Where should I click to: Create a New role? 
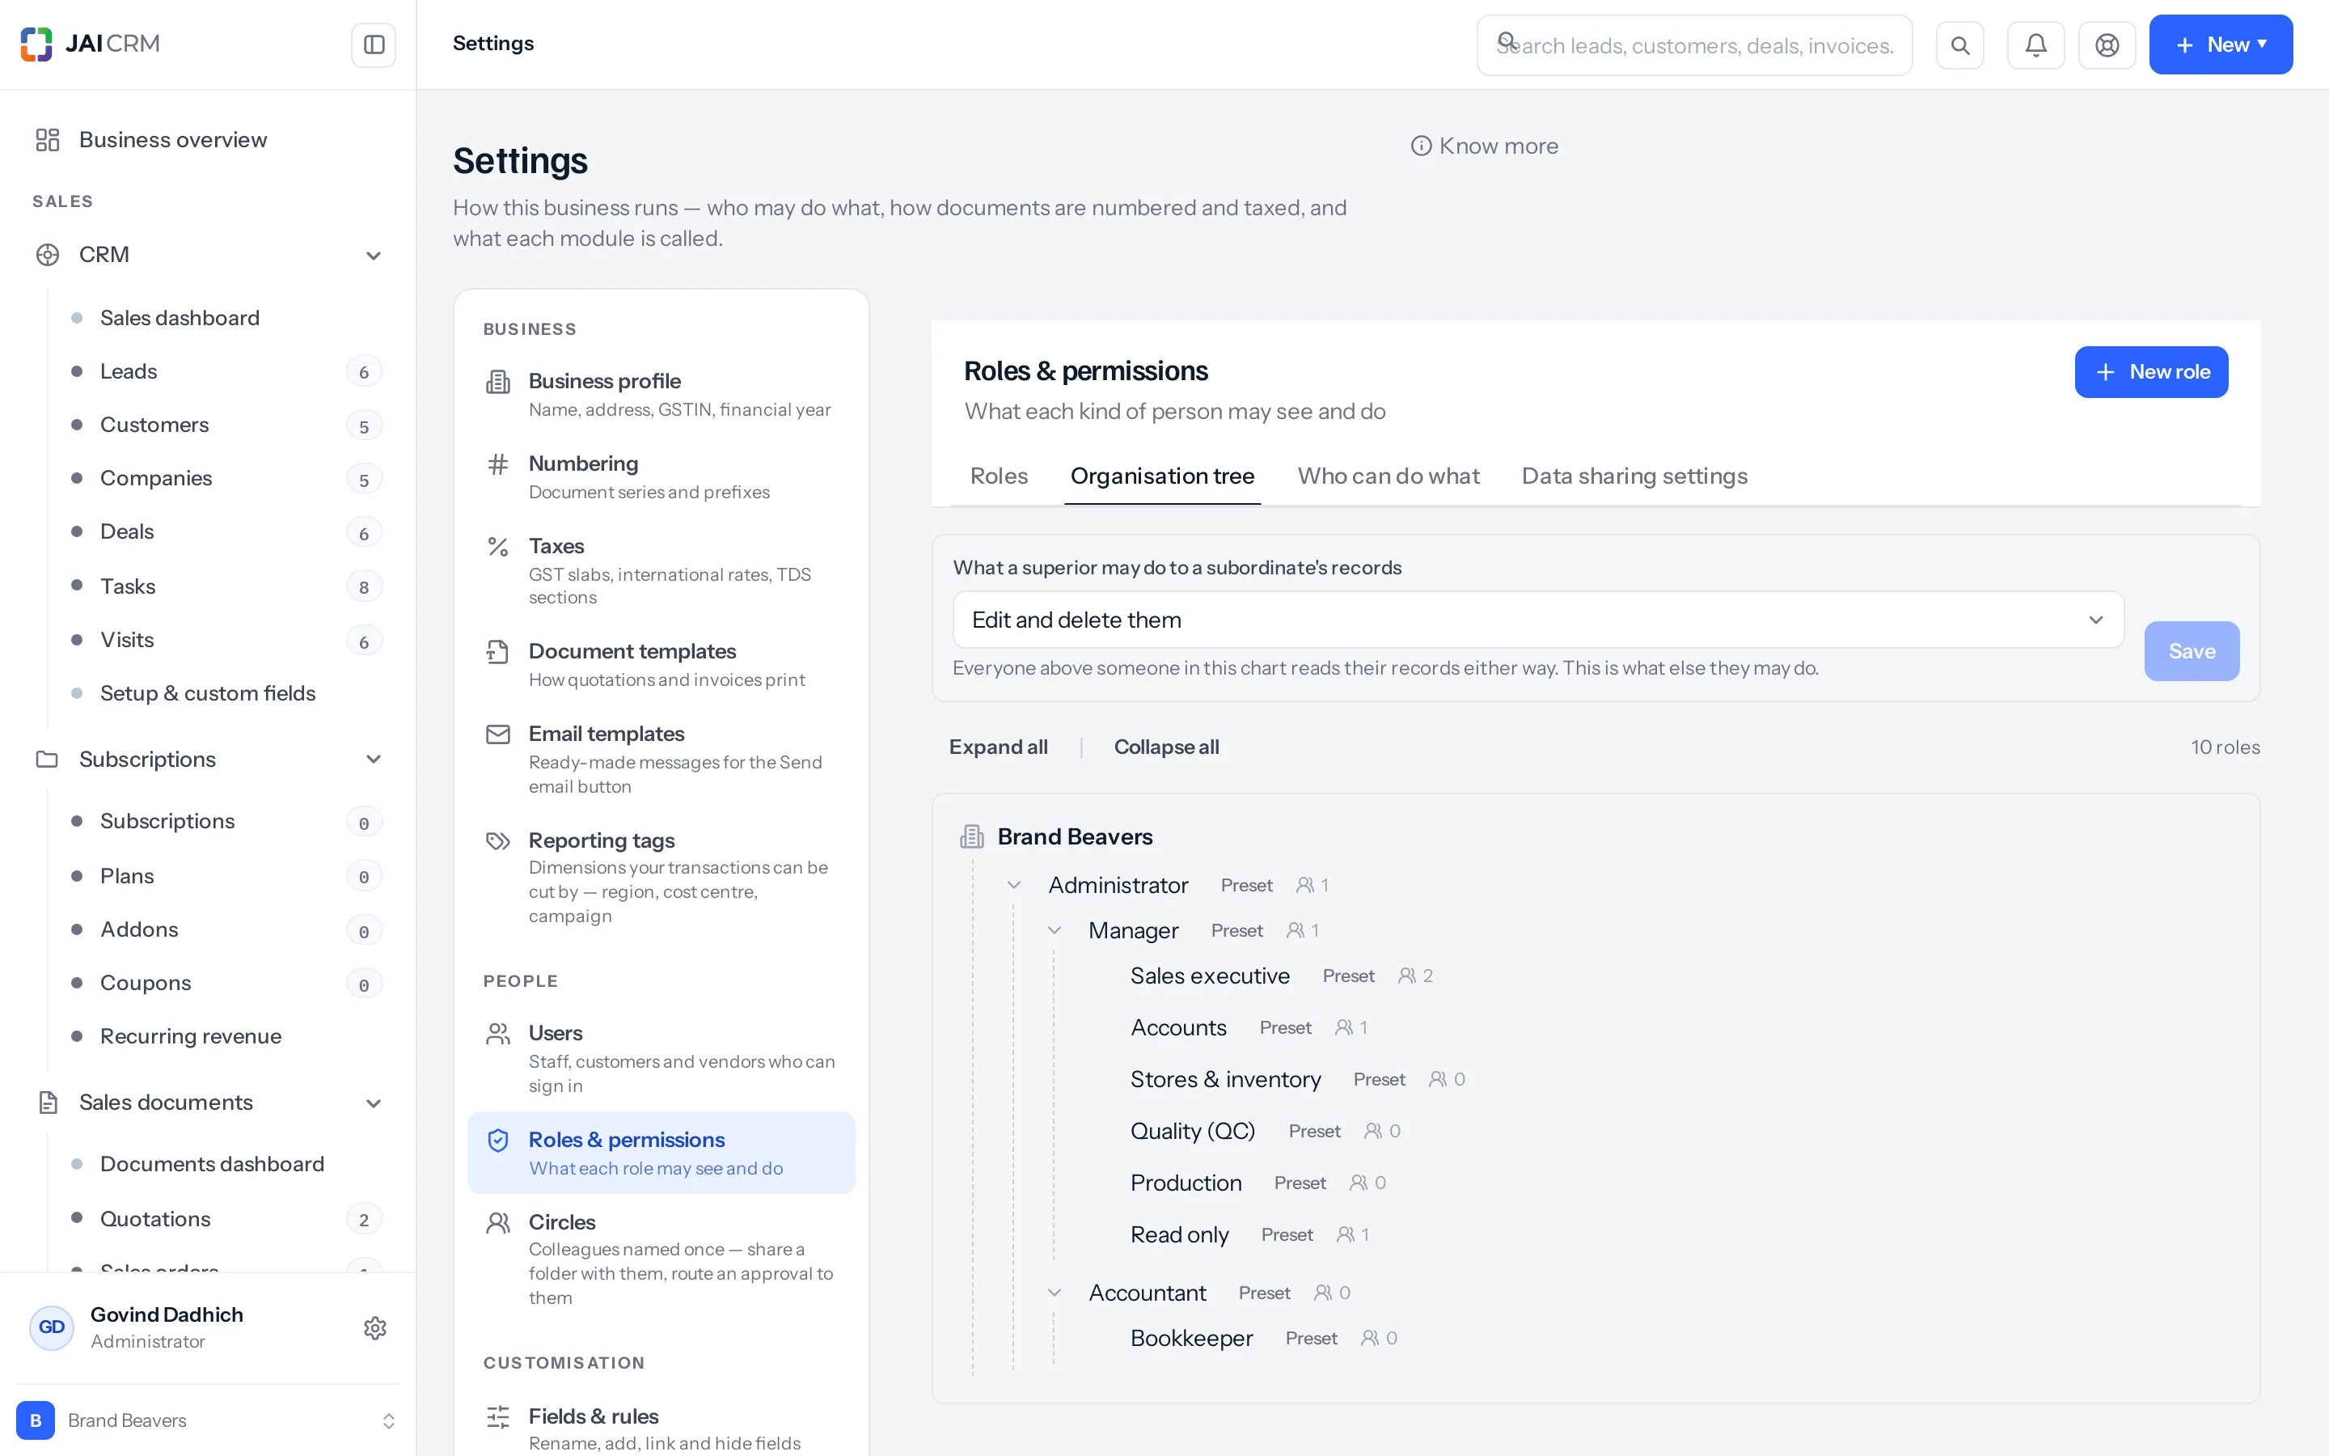click(2151, 372)
